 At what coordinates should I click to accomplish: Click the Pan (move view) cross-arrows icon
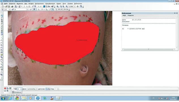pos(78,6)
